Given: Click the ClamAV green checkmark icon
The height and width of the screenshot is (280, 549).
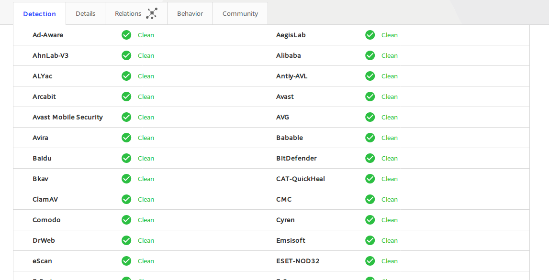Looking at the screenshot, I should pyautogui.click(x=126, y=199).
